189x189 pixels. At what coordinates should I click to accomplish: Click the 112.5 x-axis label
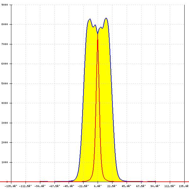(170, 186)
